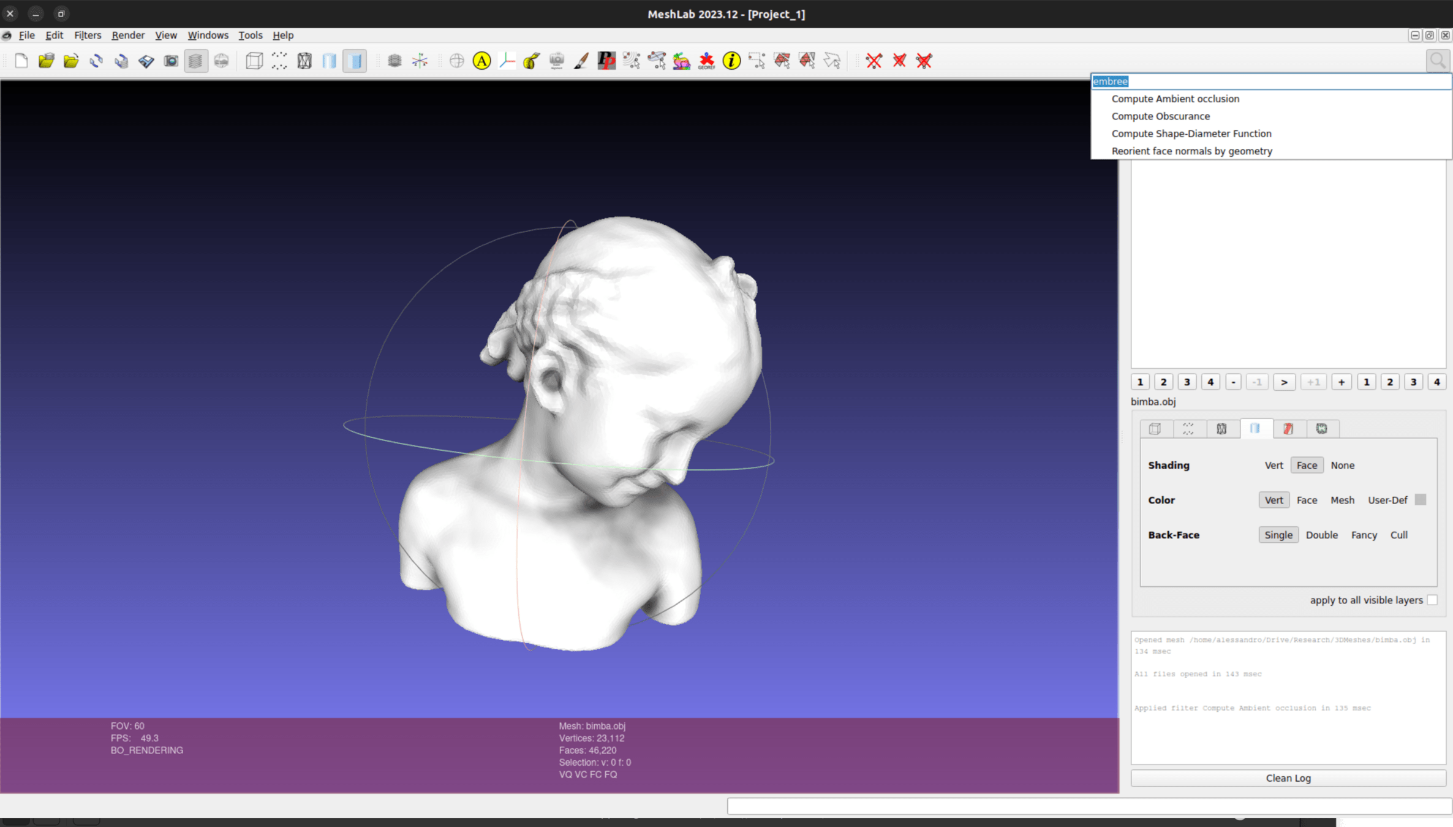This screenshot has height=827, width=1453.
Task: Choose Reorient face normals by geometry suggestion
Action: pos(1191,151)
